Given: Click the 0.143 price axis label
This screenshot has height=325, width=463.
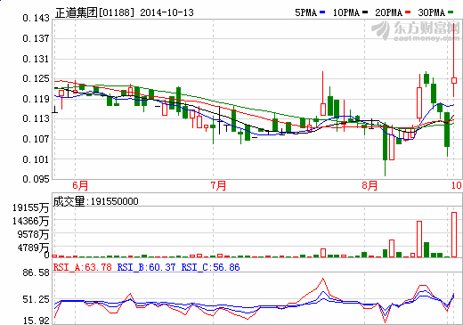Looking at the screenshot, I should coord(36,18).
